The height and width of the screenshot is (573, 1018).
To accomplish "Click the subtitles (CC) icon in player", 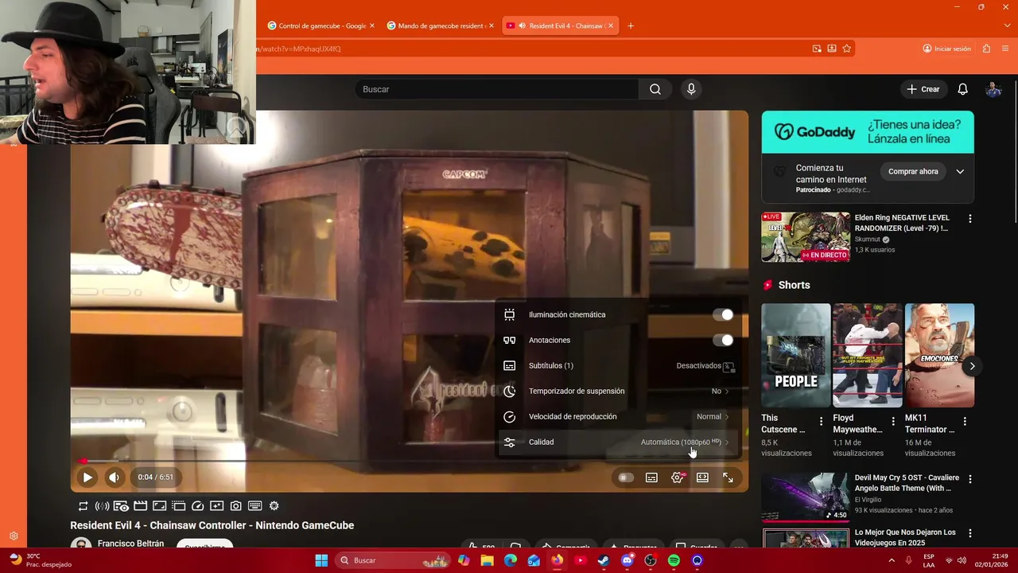I will coord(651,477).
